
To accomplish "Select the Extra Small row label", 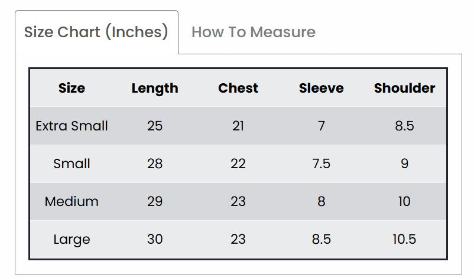I will pos(72,126).
